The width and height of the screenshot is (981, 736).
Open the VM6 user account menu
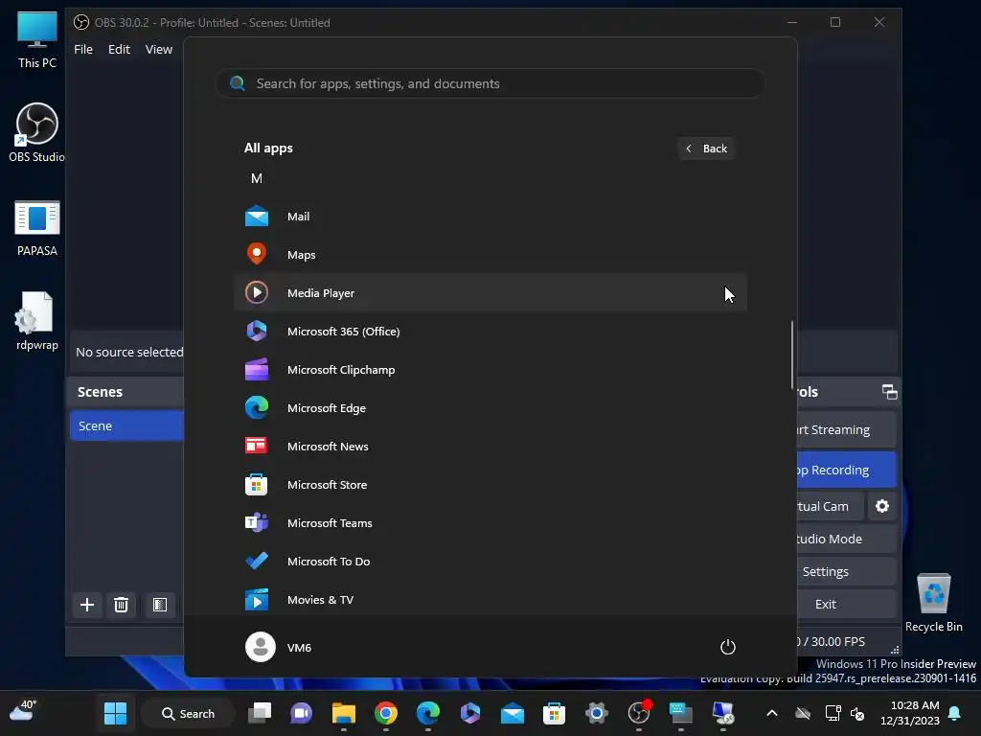279,647
